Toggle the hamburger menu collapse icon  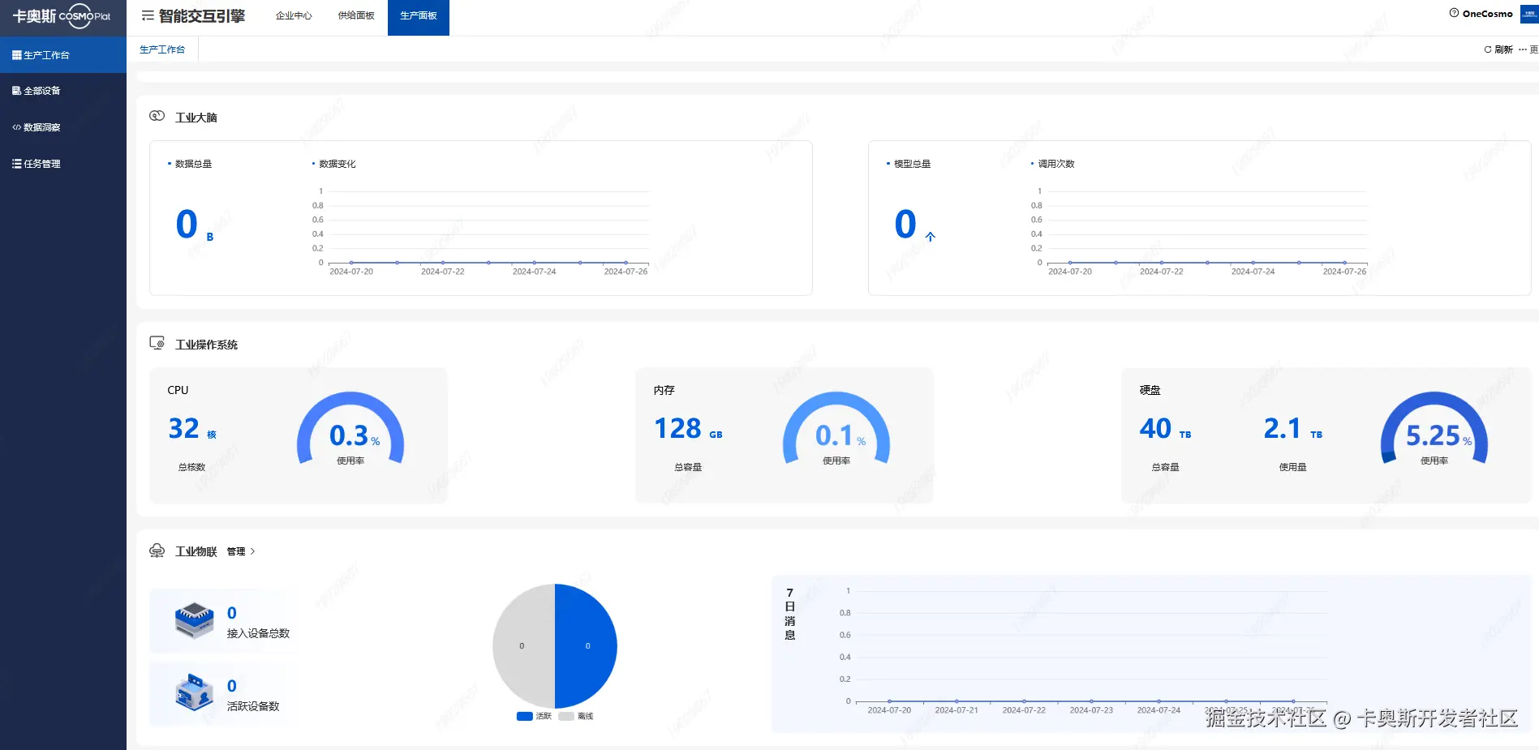[148, 15]
